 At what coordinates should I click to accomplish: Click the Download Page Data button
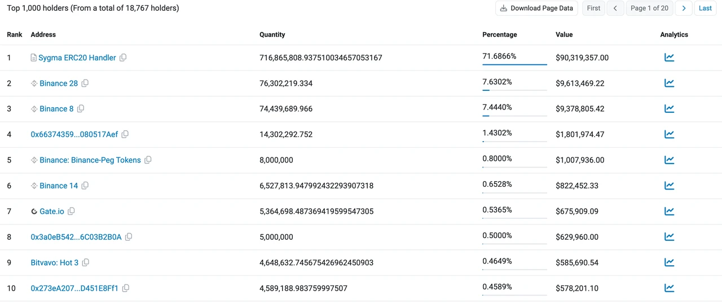point(536,8)
